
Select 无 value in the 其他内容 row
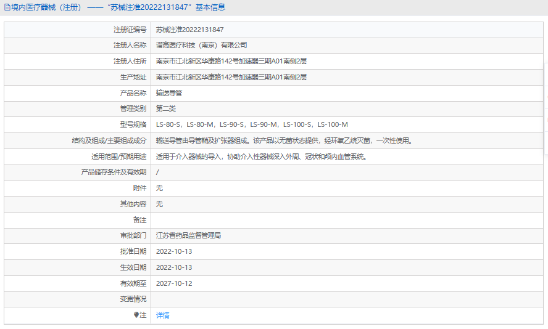pyautogui.click(x=159, y=204)
